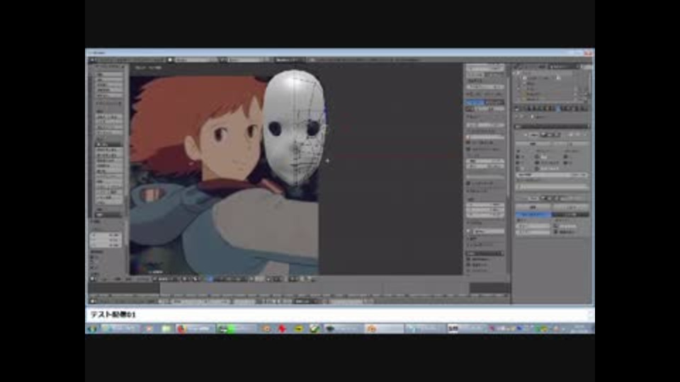Toggle Mirror modifier texture U checkbox

[565, 157]
